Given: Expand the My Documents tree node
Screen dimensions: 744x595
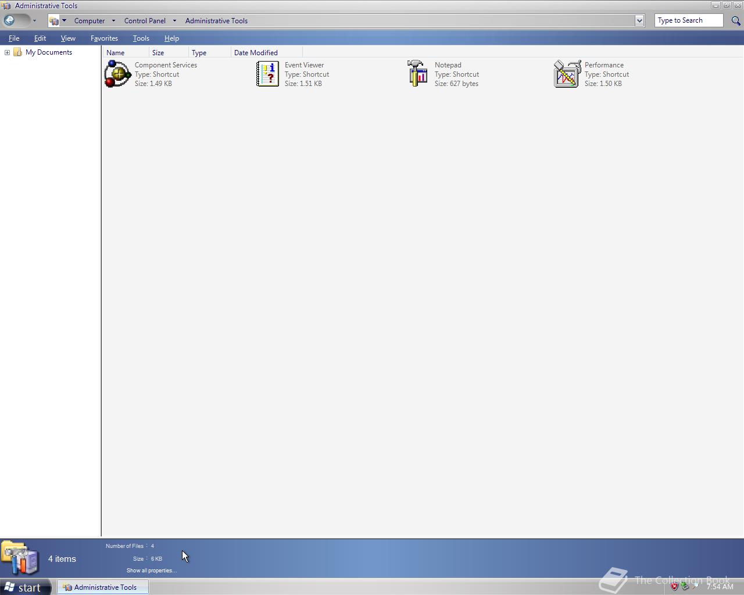Looking at the screenshot, I should (7, 52).
